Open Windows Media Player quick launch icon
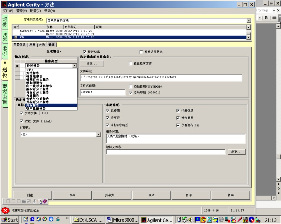The width and height of the screenshot is (281, 224). click(x=45, y=219)
